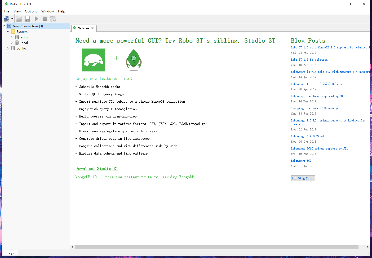372x258 pixels.
Task: Click the All Blog Posts button
Action: 303,178
